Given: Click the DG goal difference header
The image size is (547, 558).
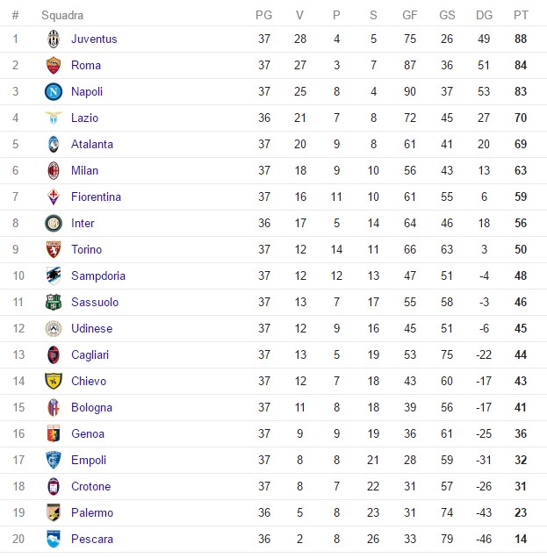Looking at the screenshot, I should [484, 15].
